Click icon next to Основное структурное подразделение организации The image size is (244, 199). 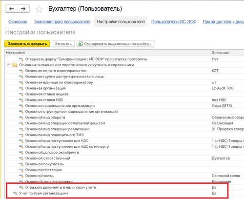click(21, 112)
